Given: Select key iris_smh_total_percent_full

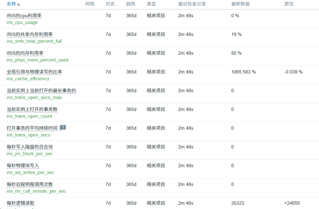Looking at the screenshot, I should click(x=34, y=41).
